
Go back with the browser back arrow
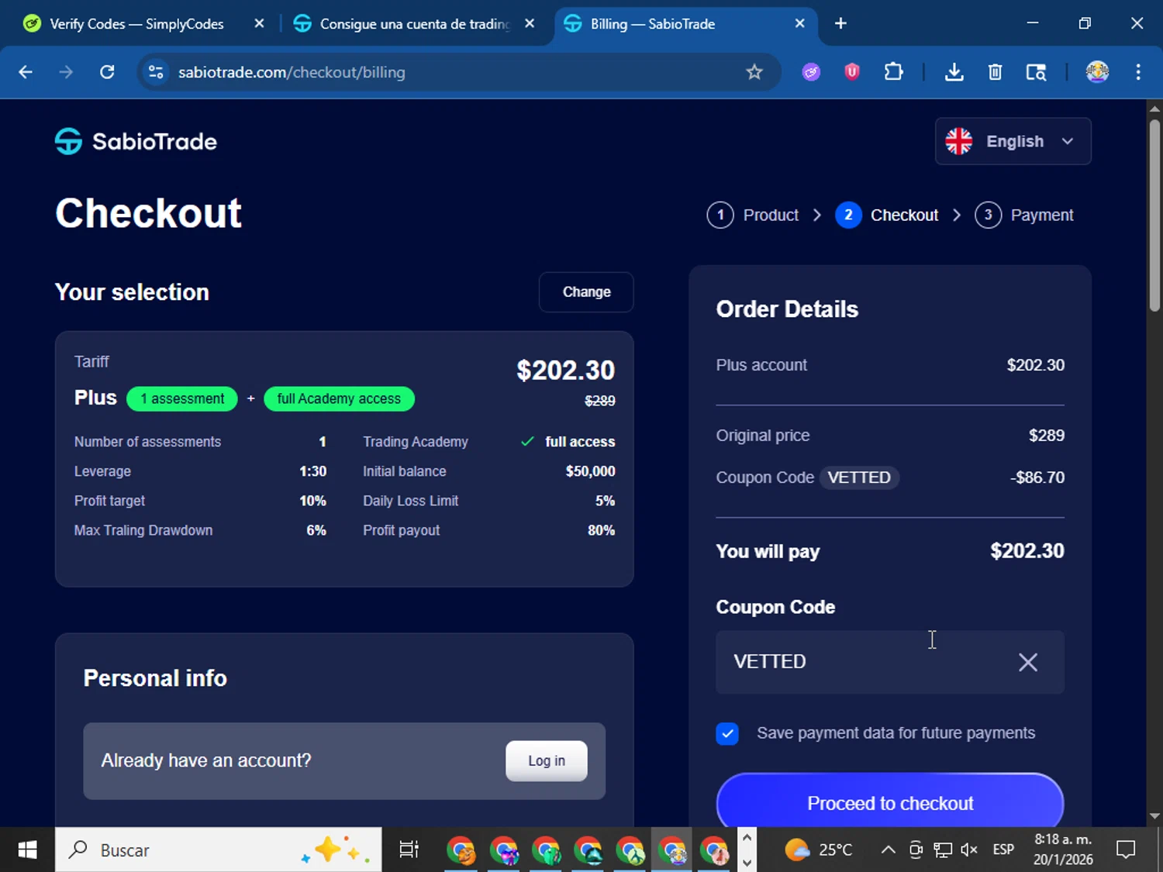click(26, 72)
